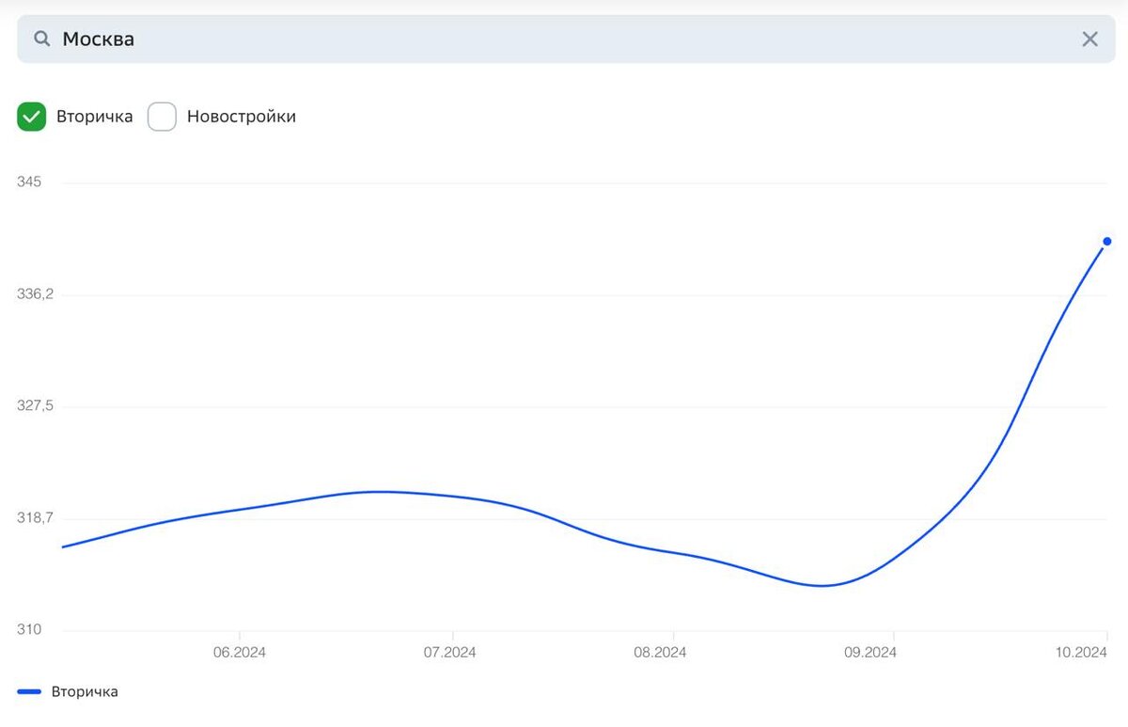Toggle Вторичка series in chart legend

click(85, 692)
